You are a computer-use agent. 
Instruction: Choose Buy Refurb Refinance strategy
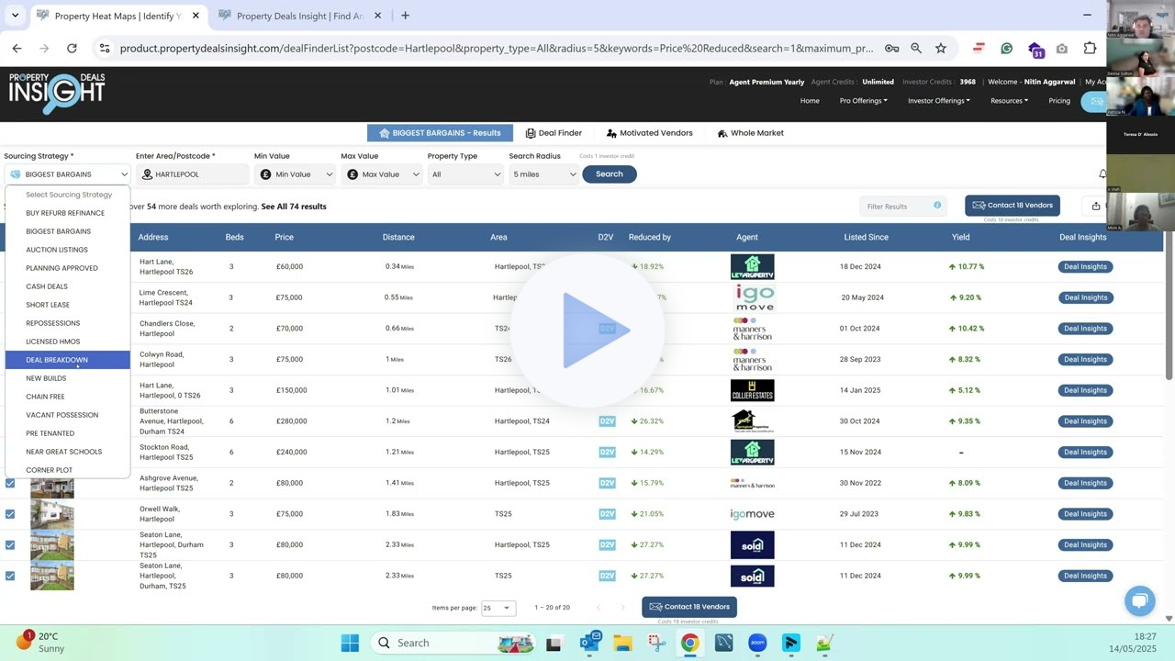click(x=66, y=213)
